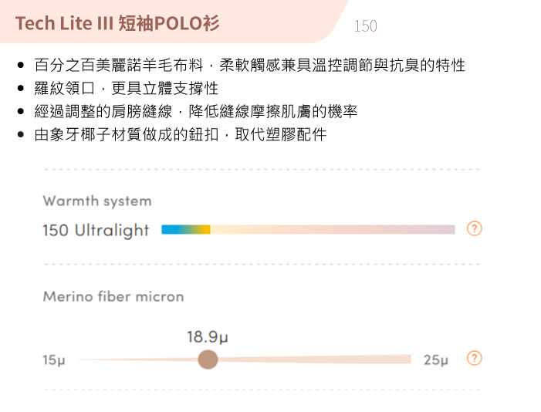This screenshot has height=412, width=541.
Task: Click the 18.9μ value label
Action: click(x=208, y=337)
